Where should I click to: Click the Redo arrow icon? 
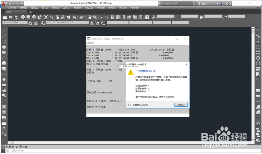[x=81, y=17]
